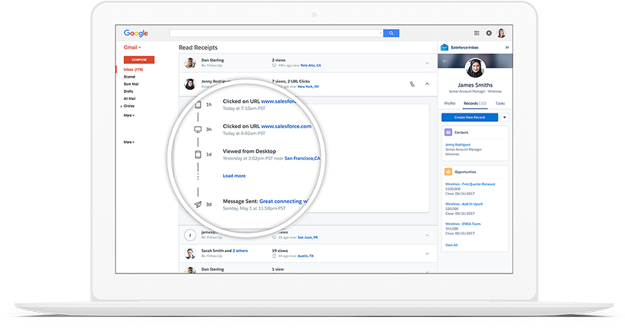Switch to the Profile tab
Screen dimensions: 625x331
(x=450, y=104)
